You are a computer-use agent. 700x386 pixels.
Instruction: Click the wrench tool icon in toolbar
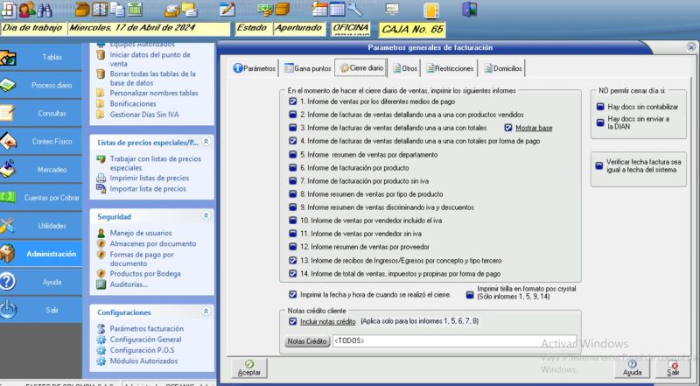pyautogui.click(x=354, y=10)
